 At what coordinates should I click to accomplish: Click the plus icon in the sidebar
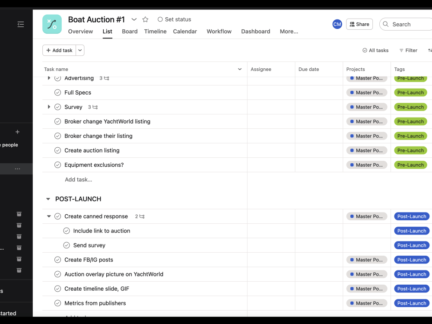[x=17, y=132]
